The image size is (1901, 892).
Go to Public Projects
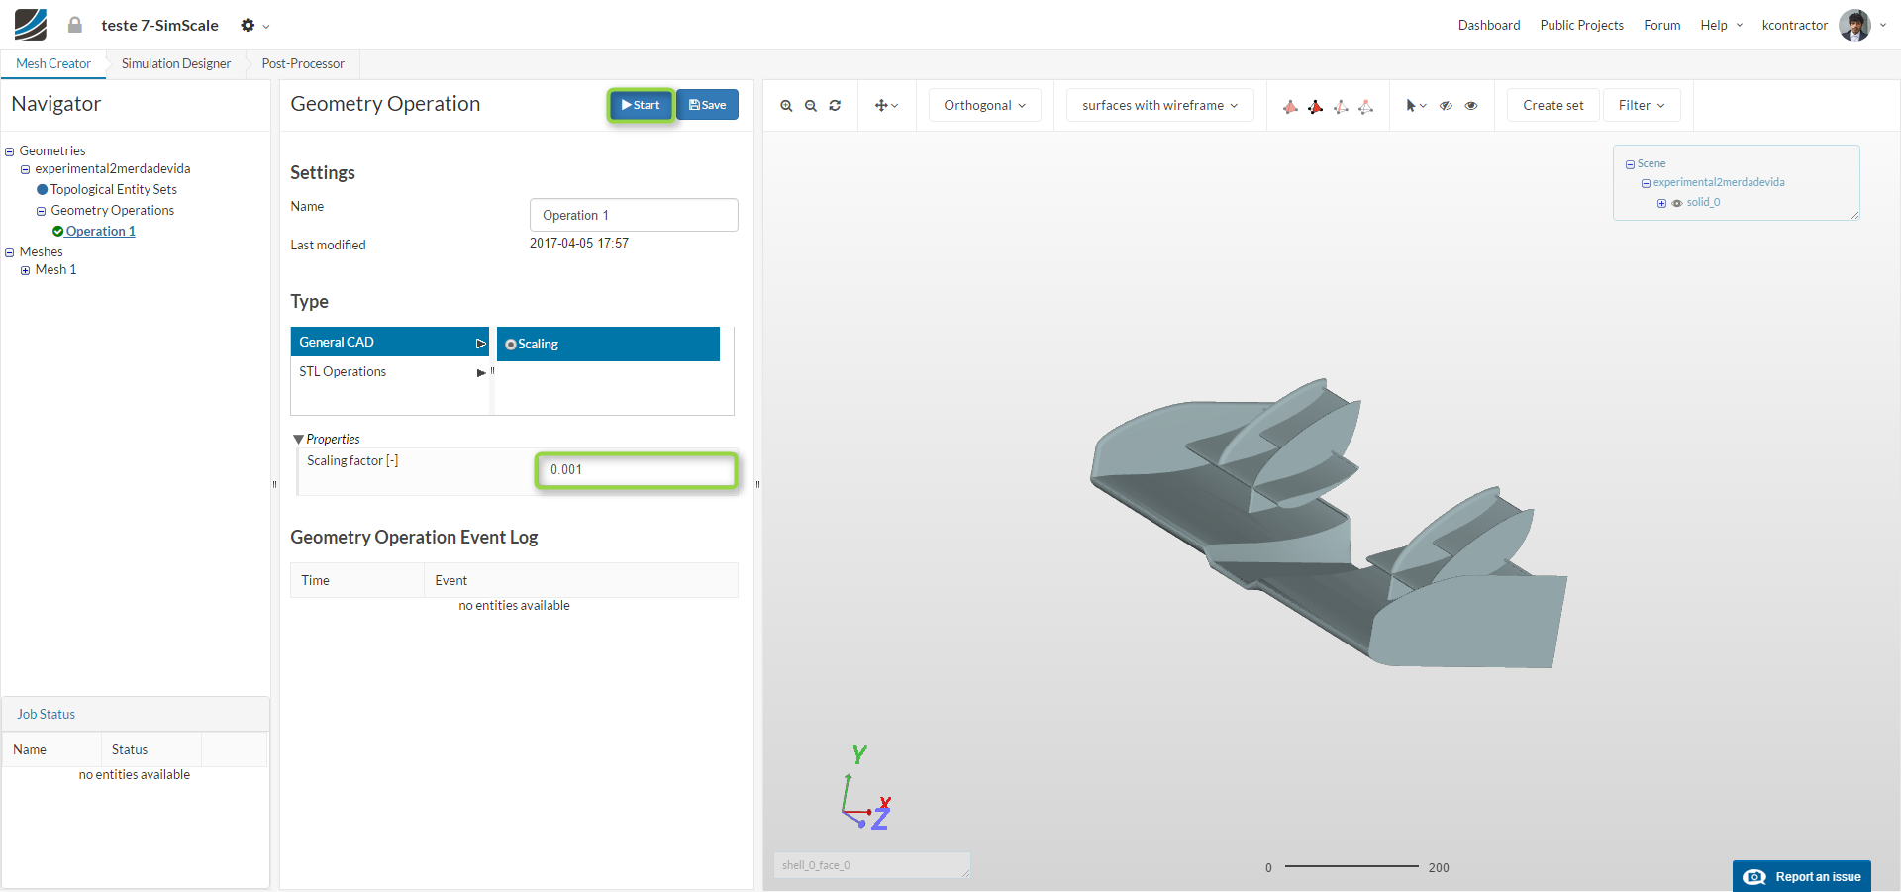pos(1581,25)
